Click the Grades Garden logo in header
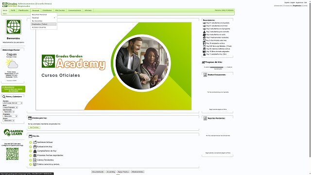The width and height of the screenshot is (311, 175). coord(10,5)
